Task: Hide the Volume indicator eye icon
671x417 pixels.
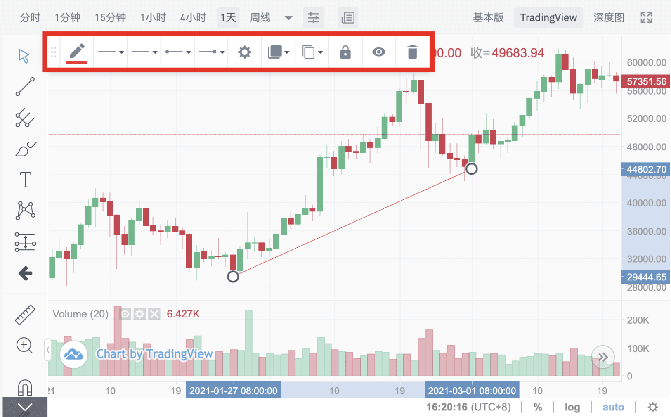Action: pyautogui.click(x=125, y=314)
